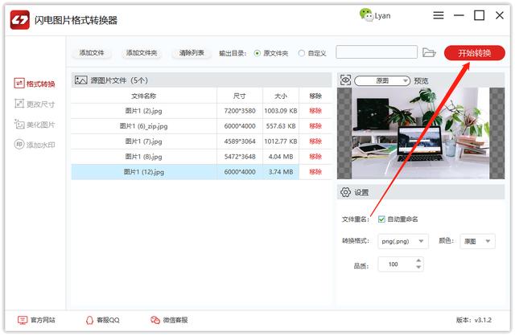
Task: Open the hamburger menu in title bar
Action: coord(438,15)
